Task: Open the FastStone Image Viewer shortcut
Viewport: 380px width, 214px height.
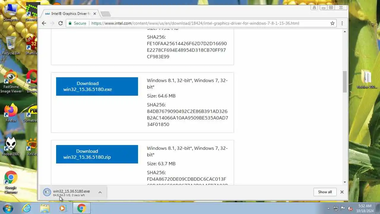Action: (11, 82)
